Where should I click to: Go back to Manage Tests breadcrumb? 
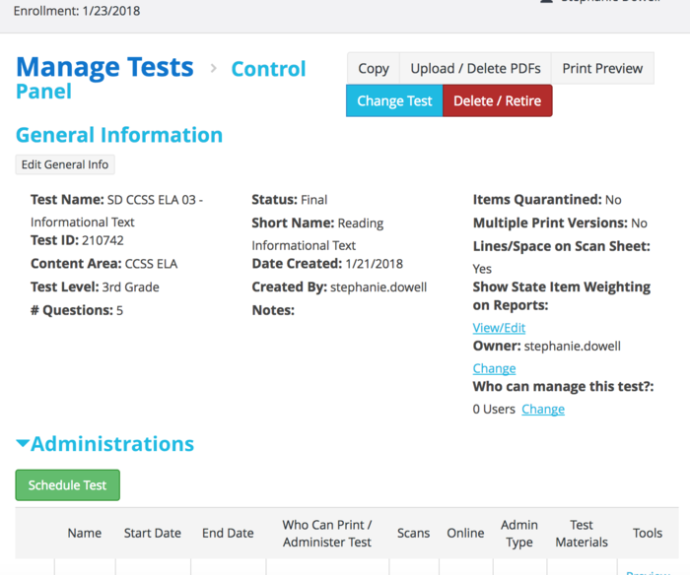(x=104, y=67)
